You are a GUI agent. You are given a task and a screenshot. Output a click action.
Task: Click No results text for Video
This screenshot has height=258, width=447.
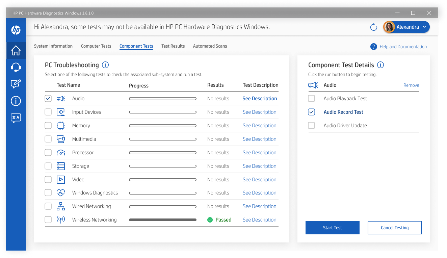click(218, 180)
